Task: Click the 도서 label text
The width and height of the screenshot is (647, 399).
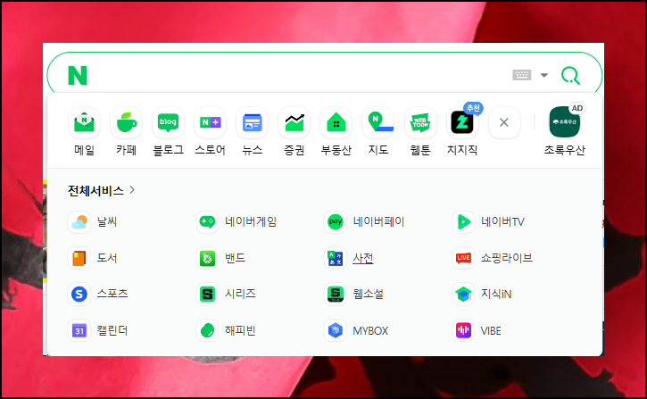Action: coord(107,258)
